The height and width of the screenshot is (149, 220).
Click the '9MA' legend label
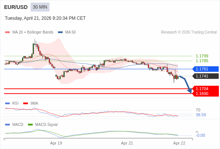(34, 104)
